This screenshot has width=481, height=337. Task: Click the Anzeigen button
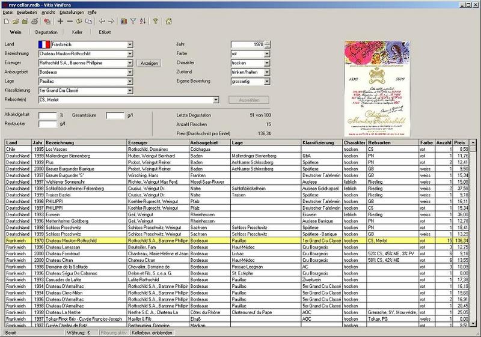click(149, 63)
